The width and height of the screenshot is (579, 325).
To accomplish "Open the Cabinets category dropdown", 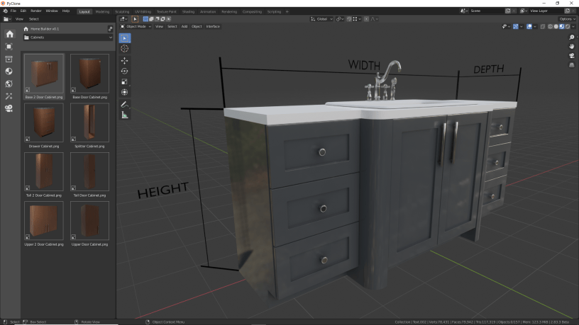I will click(x=67, y=38).
